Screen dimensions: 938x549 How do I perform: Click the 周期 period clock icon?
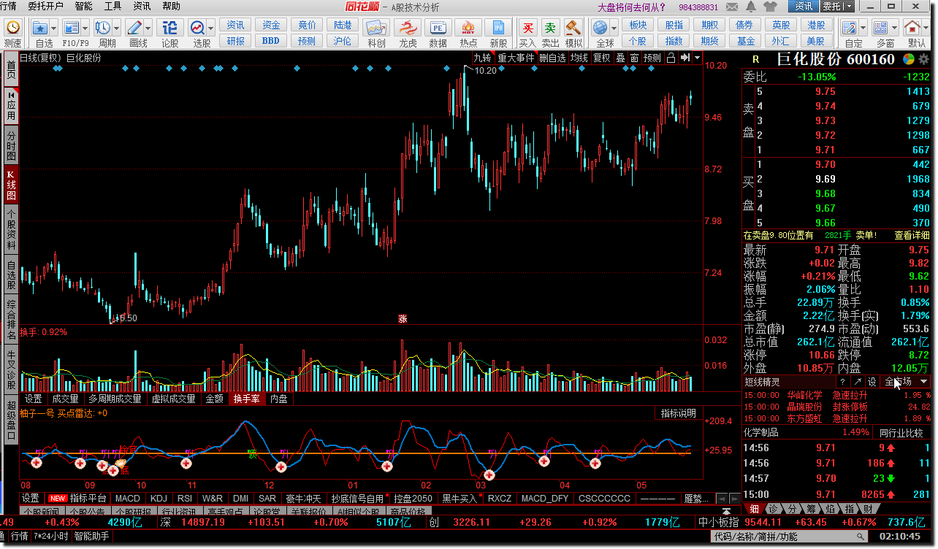point(103,27)
